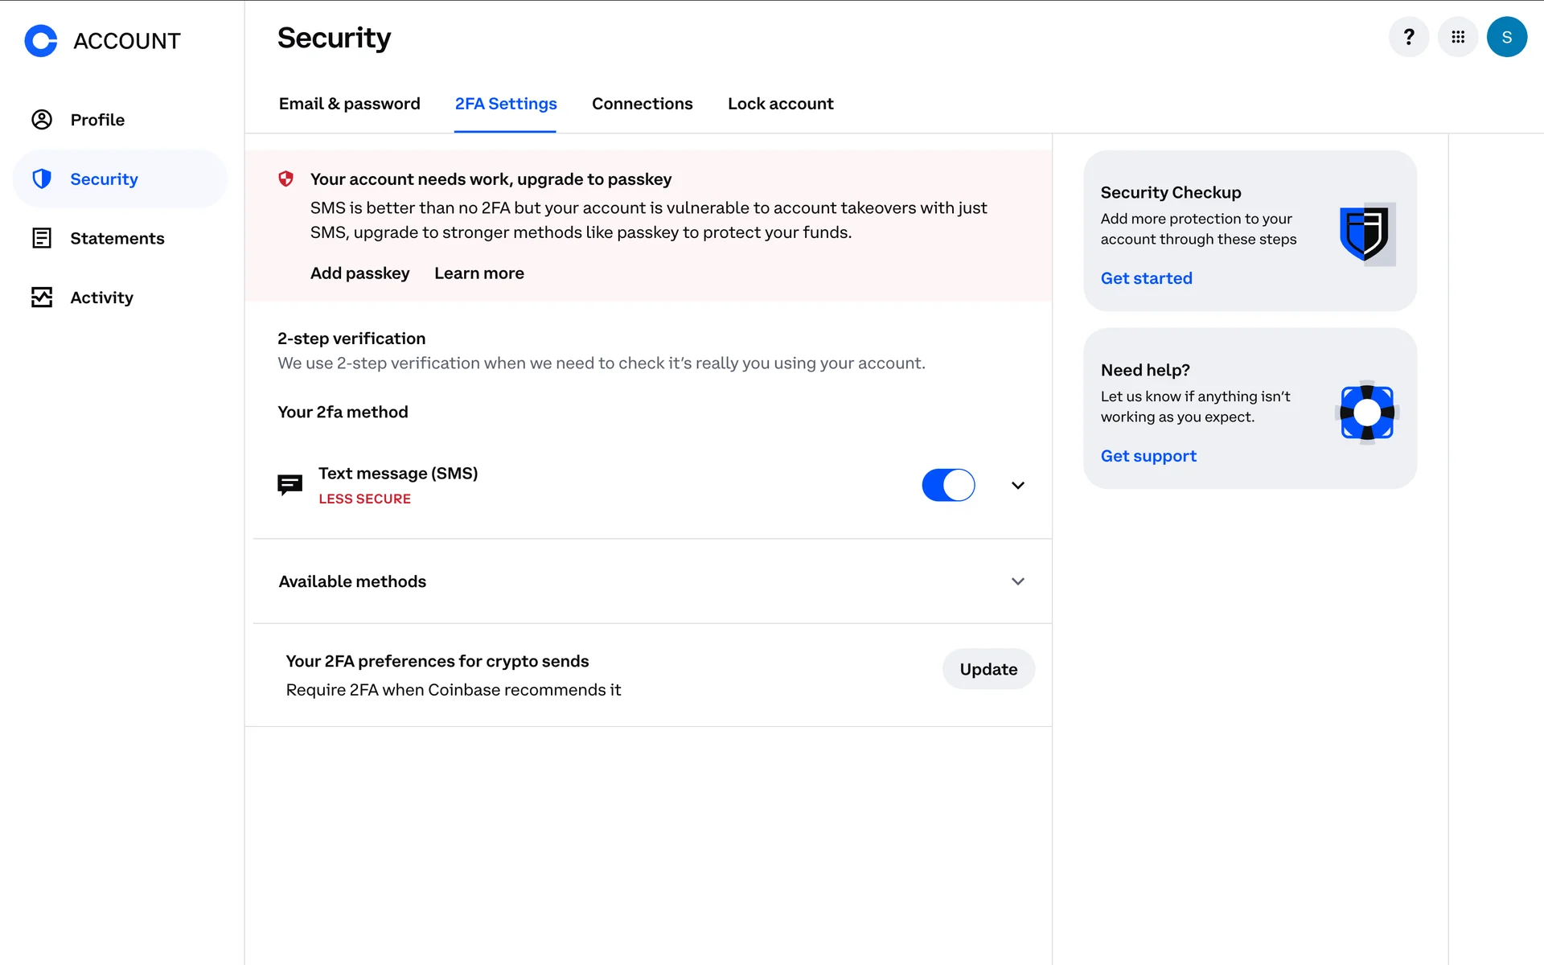Click the lifebuoy Need help icon
Image resolution: width=1544 pixels, height=965 pixels.
coord(1367,413)
